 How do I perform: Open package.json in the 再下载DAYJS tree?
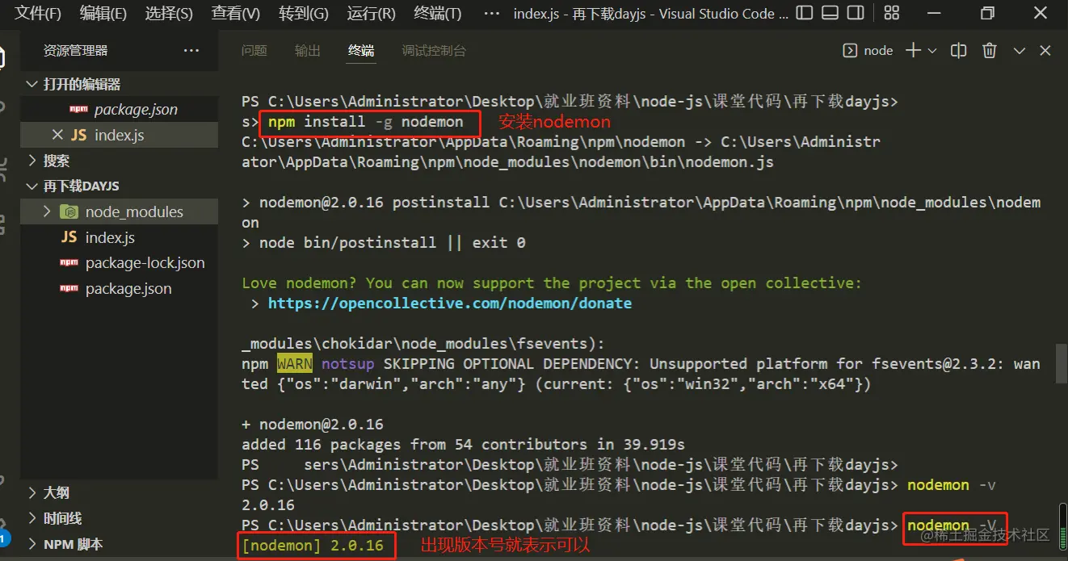[x=120, y=288]
